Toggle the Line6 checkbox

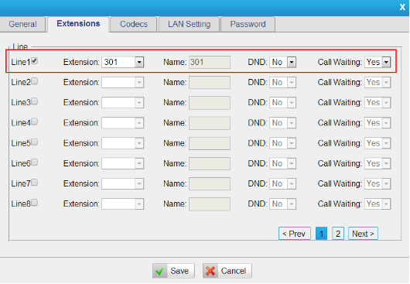tap(35, 163)
